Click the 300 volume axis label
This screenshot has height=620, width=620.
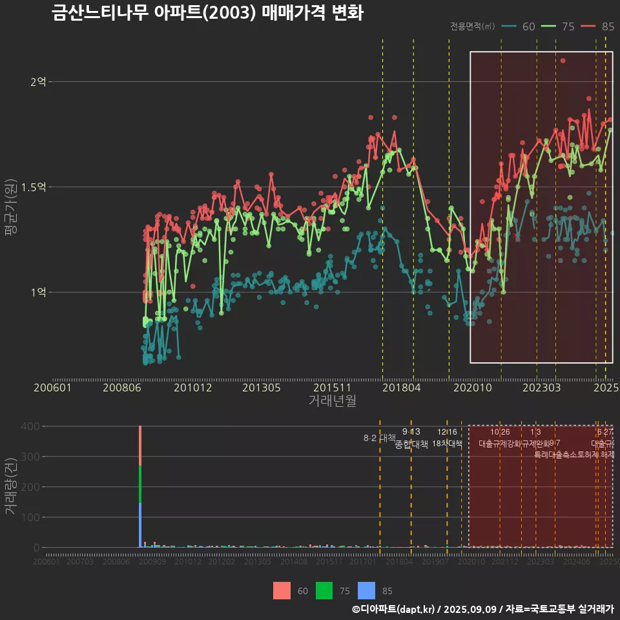coord(30,457)
